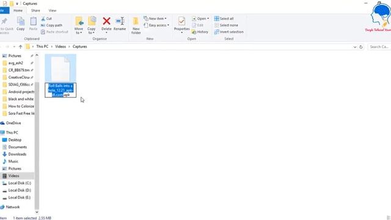Open the Easy access menu

pyautogui.click(x=156, y=25)
